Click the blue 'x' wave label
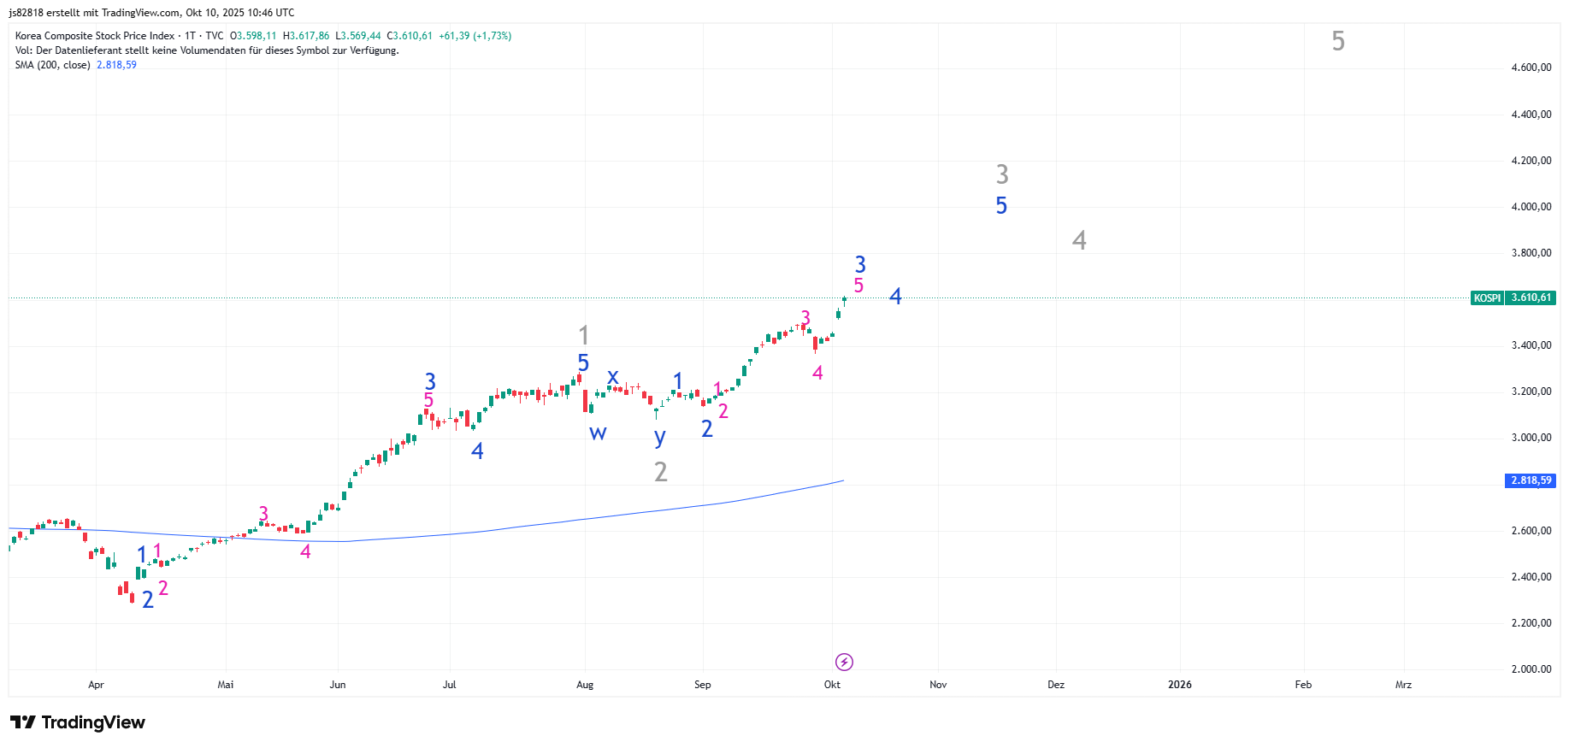This screenshot has width=1569, height=748. click(612, 376)
